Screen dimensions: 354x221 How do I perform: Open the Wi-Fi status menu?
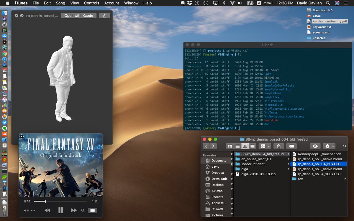232,3
